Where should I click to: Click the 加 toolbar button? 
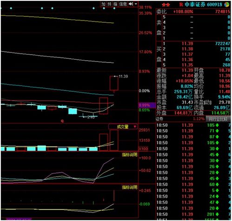click(103, 4)
